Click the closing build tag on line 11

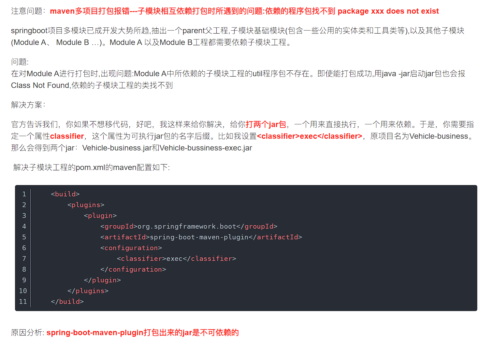pyautogui.click(x=67, y=302)
